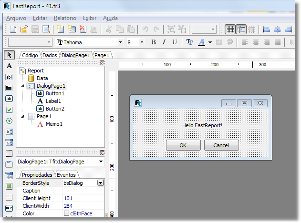Viewport: 301px width, 223px height.
Task: Click the Hello FastReport! label
Action: (x=202, y=125)
